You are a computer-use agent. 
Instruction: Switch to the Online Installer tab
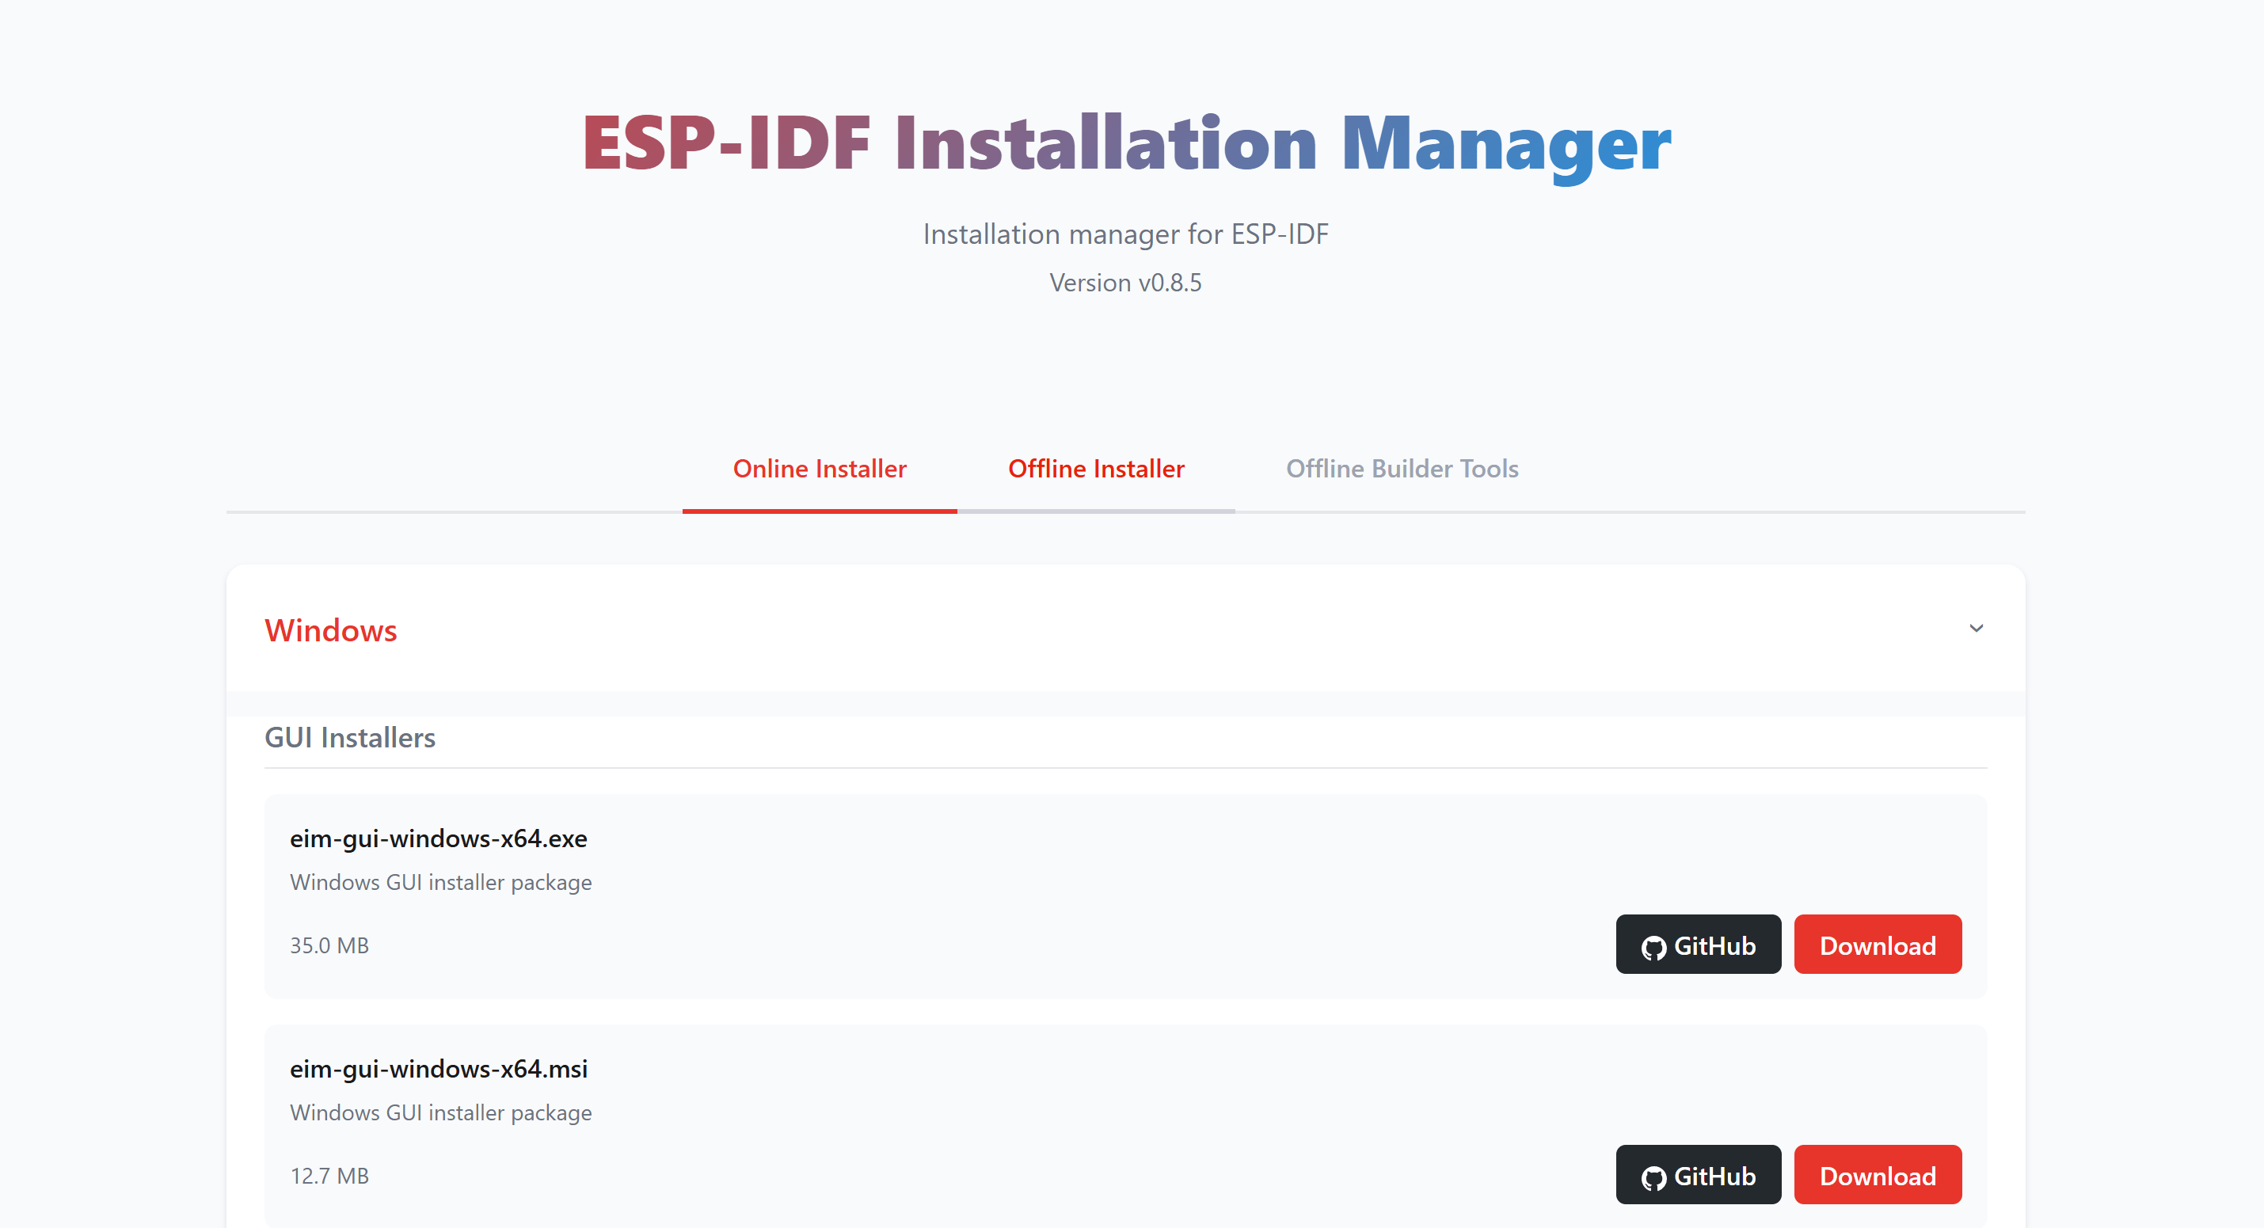[x=819, y=469]
